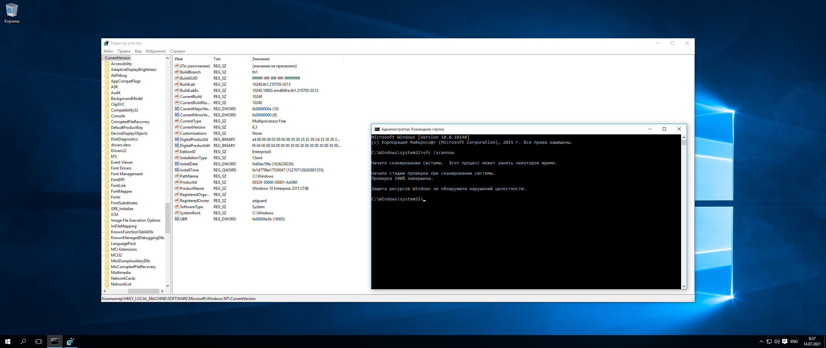Click the Fonts folder icon
This screenshot has height=348, width=826.
[x=107, y=197]
